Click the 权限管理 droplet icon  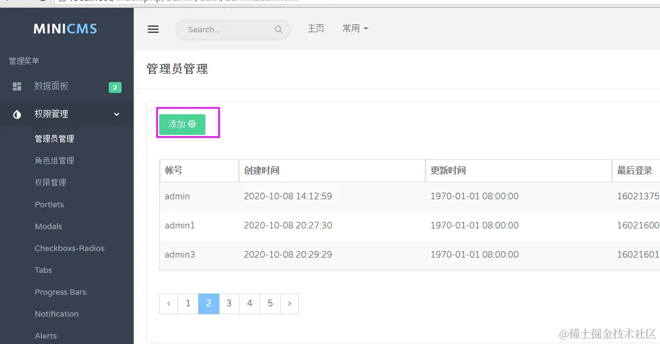tap(17, 114)
